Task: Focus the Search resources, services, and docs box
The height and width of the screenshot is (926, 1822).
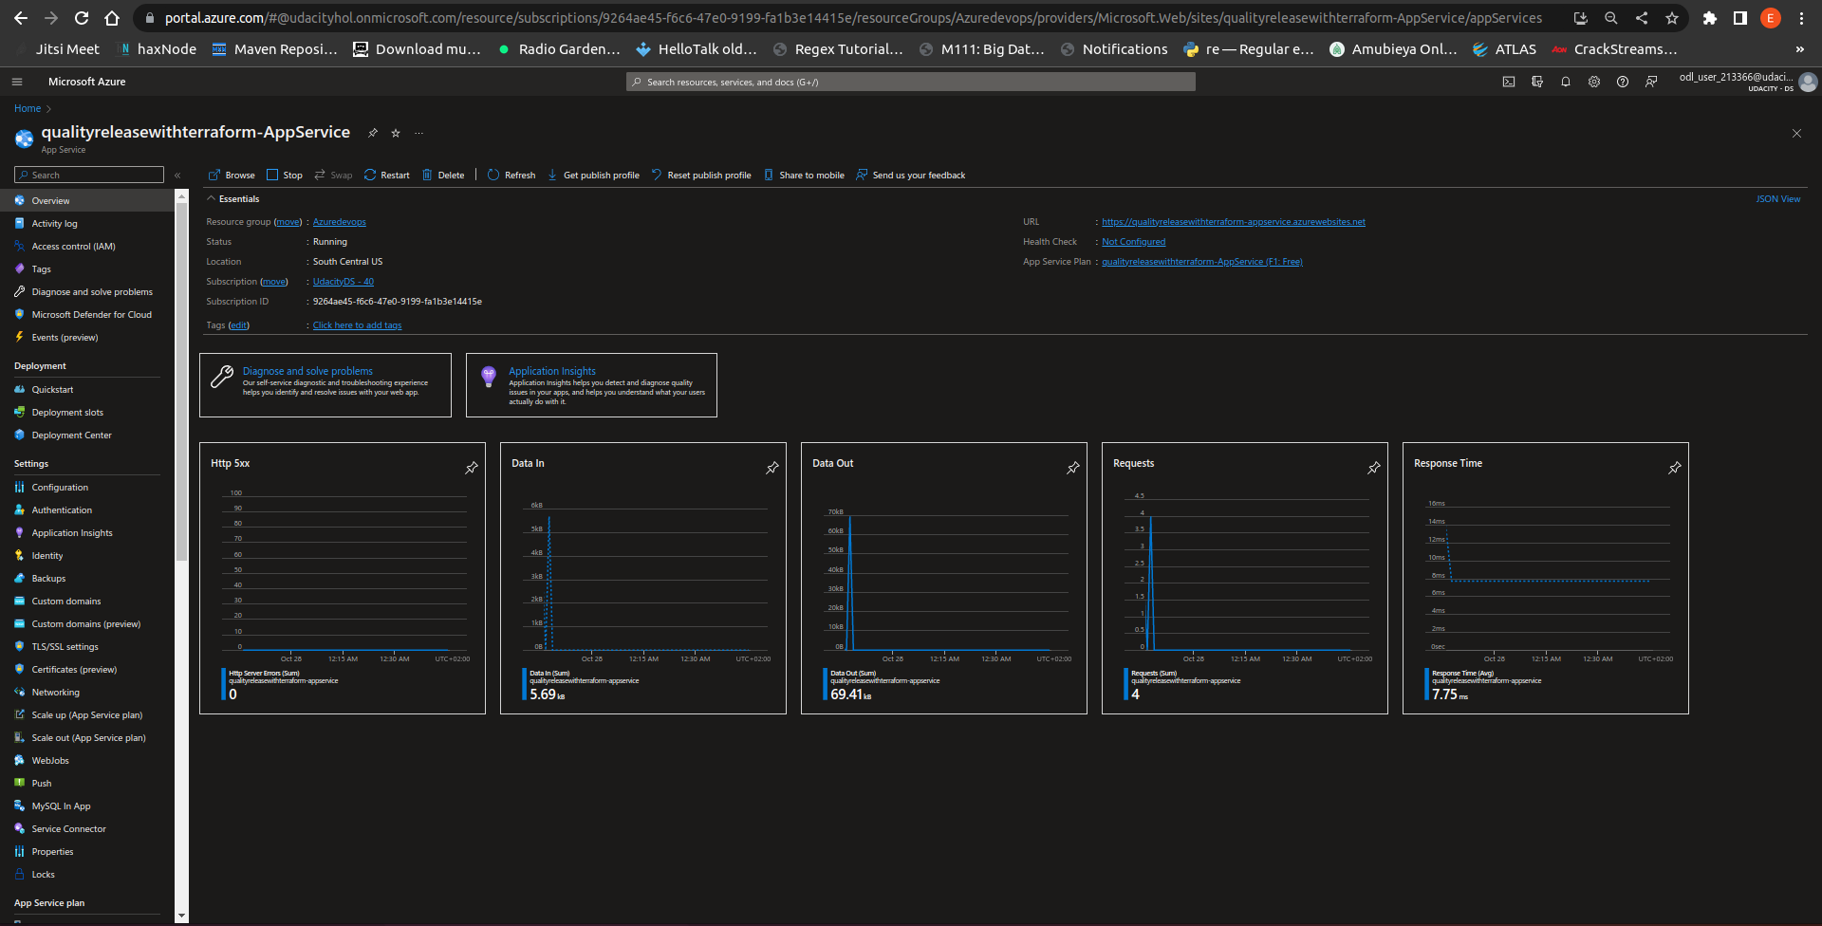Action: (911, 82)
